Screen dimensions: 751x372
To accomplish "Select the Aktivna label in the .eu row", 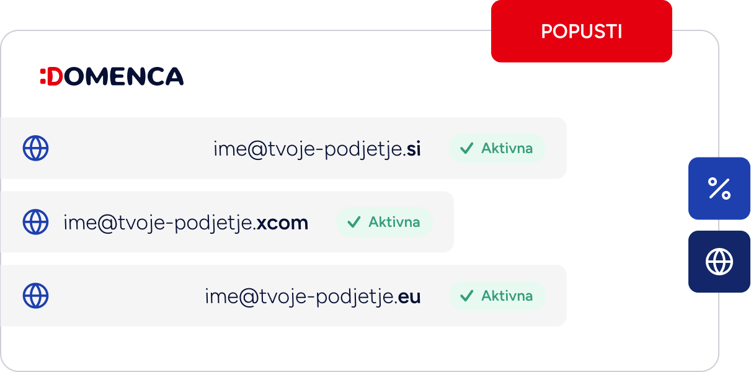I will pos(507,296).
